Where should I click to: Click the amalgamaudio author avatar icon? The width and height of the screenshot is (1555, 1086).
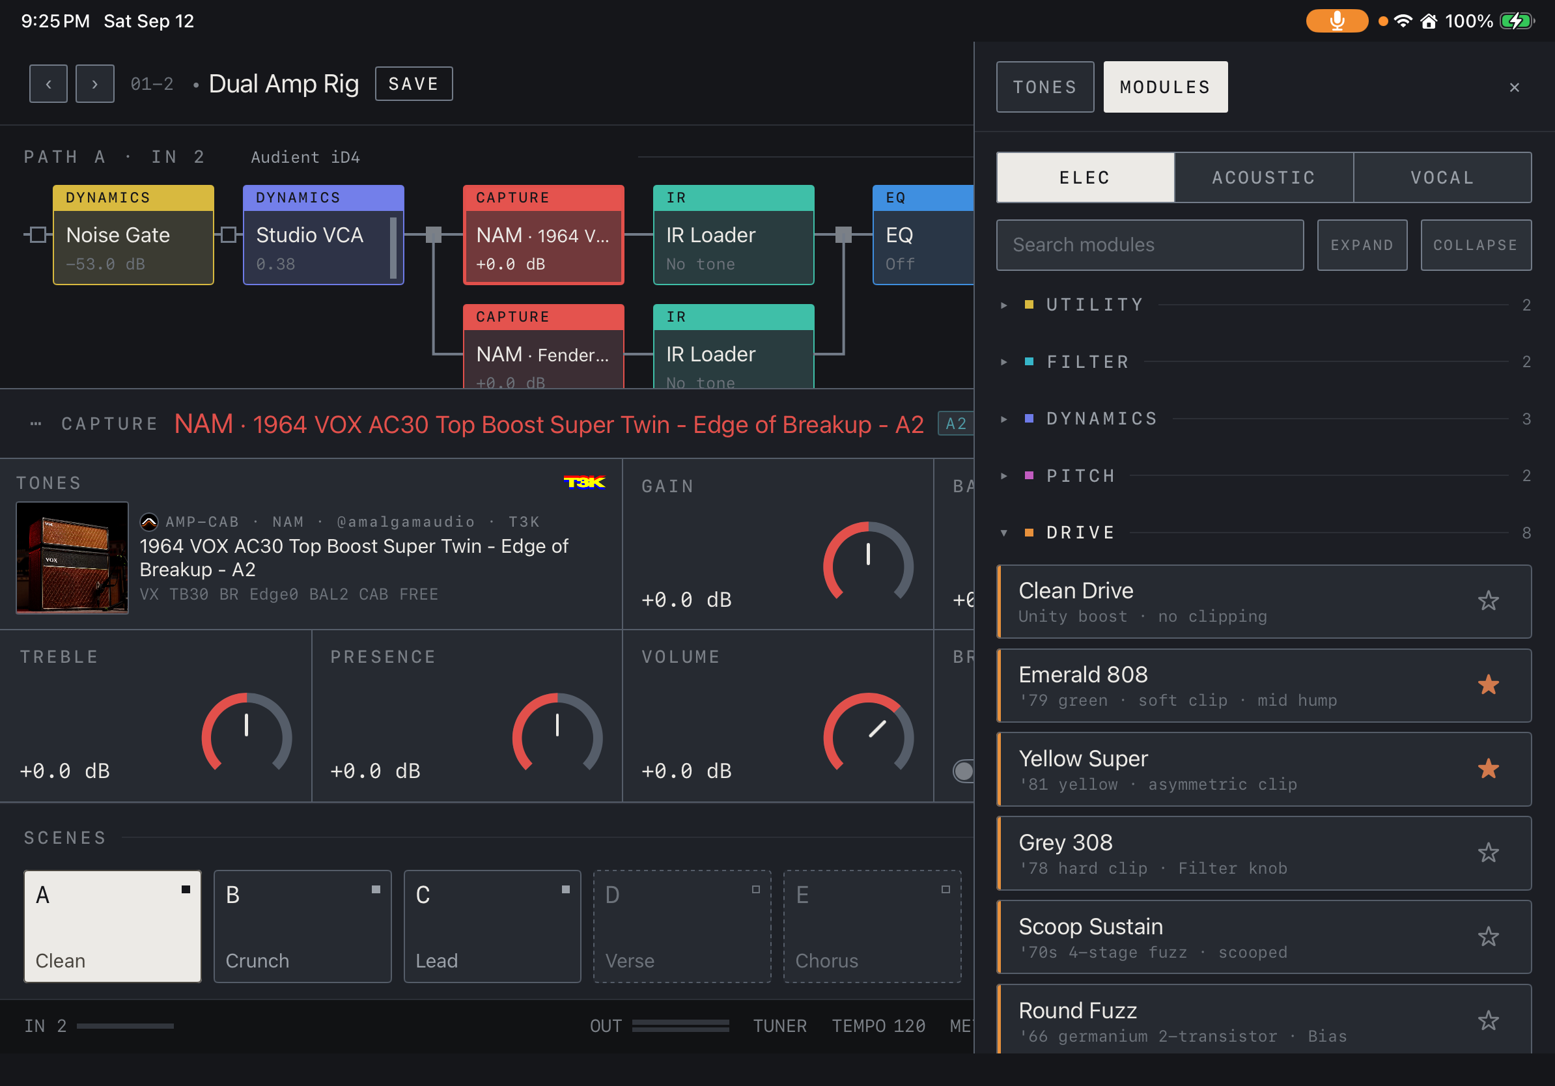pos(149,522)
